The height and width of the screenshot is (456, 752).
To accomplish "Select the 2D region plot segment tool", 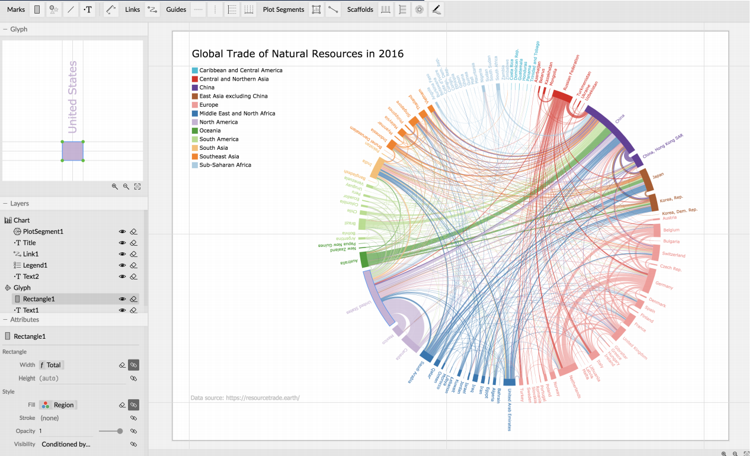I will [316, 9].
